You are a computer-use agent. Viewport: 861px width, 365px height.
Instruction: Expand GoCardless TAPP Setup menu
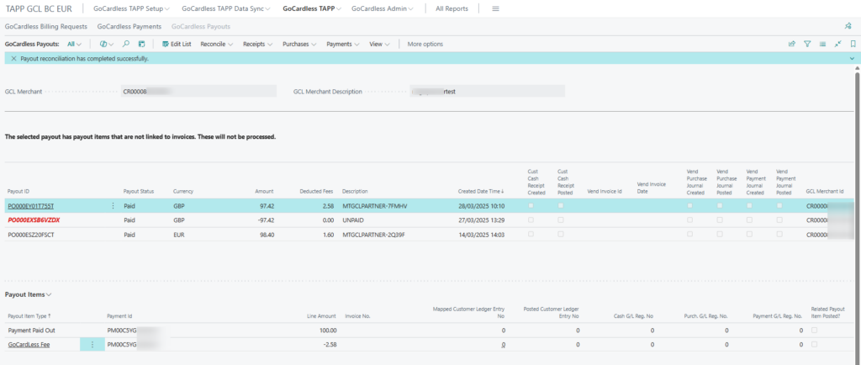tap(132, 8)
